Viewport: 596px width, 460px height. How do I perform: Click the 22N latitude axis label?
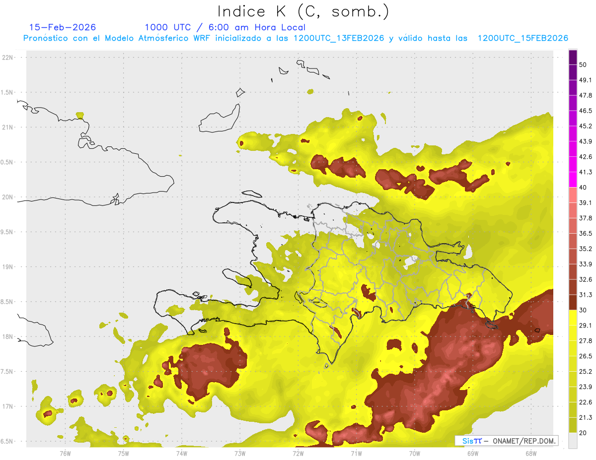click(x=8, y=57)
